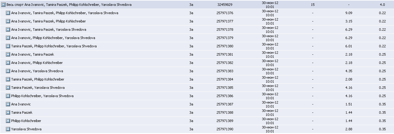Expand the Ana Ivanovic, Tamira Paszek, Philipp Kohlschreiber row

click(8, 22)
